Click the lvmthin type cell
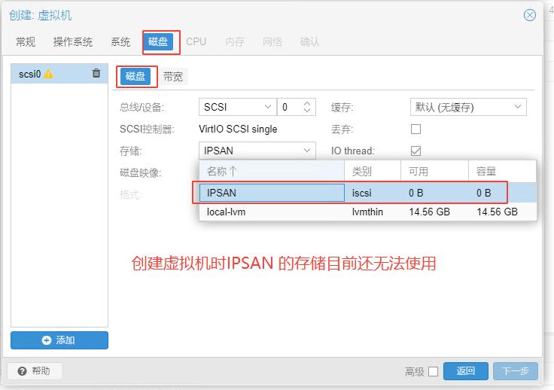 (x=367, y=212)
